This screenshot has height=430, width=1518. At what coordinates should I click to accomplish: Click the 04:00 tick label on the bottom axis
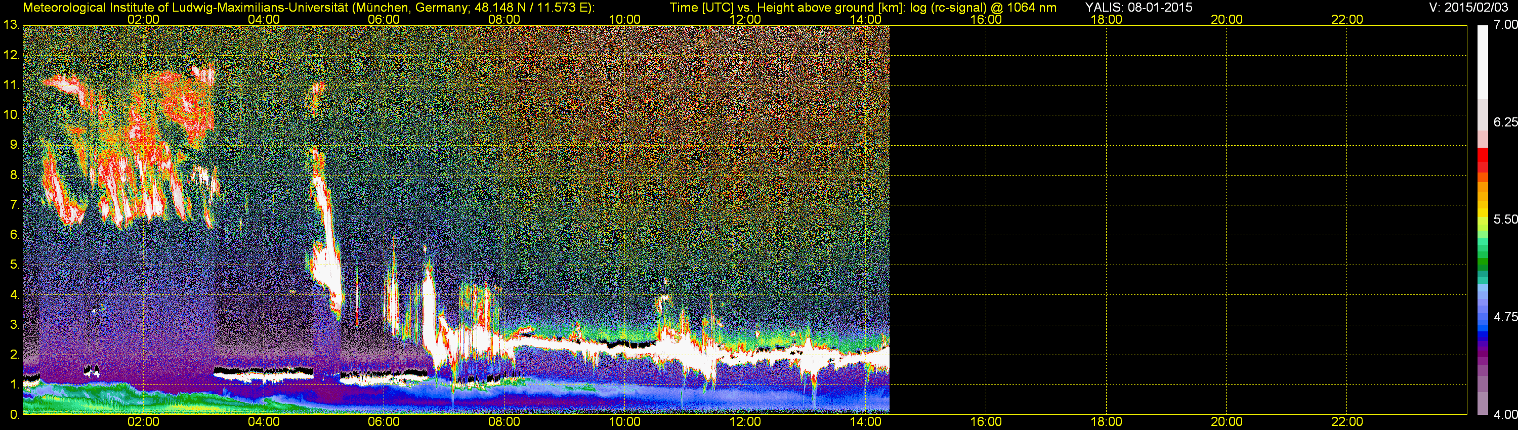pyautogui.click(x=264, y=422)
